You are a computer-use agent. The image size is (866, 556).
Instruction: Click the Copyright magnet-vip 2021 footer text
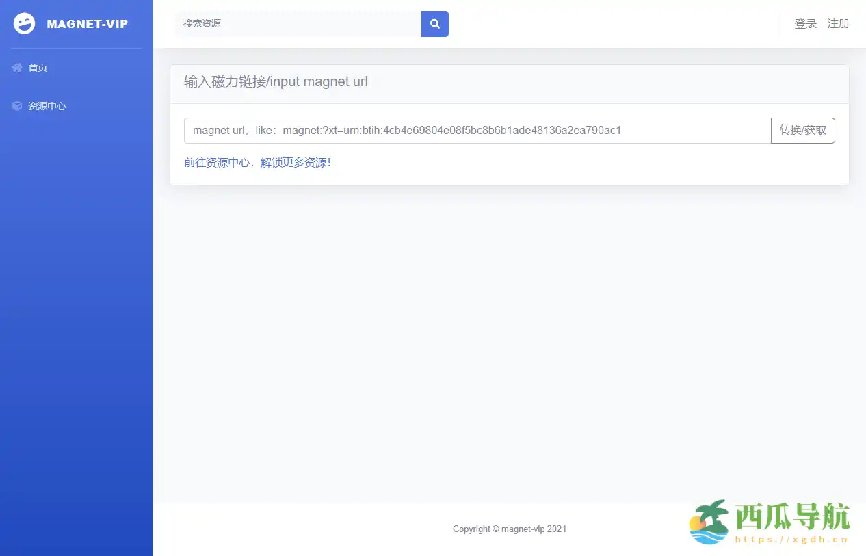click(509, 529)
